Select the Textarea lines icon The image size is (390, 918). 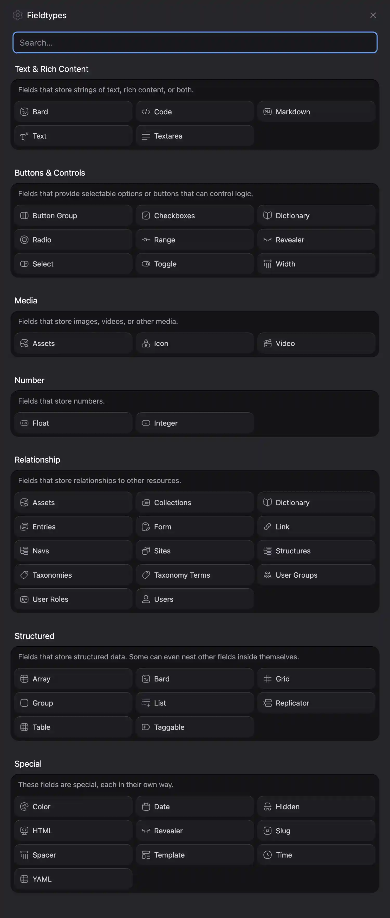146,136
